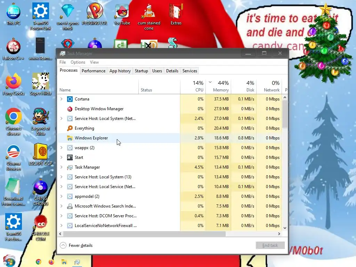Click Windows Explorer's 18.6 MB memory value
The height and width of the screenshot is (267, 356).
(x=221, y=138)
